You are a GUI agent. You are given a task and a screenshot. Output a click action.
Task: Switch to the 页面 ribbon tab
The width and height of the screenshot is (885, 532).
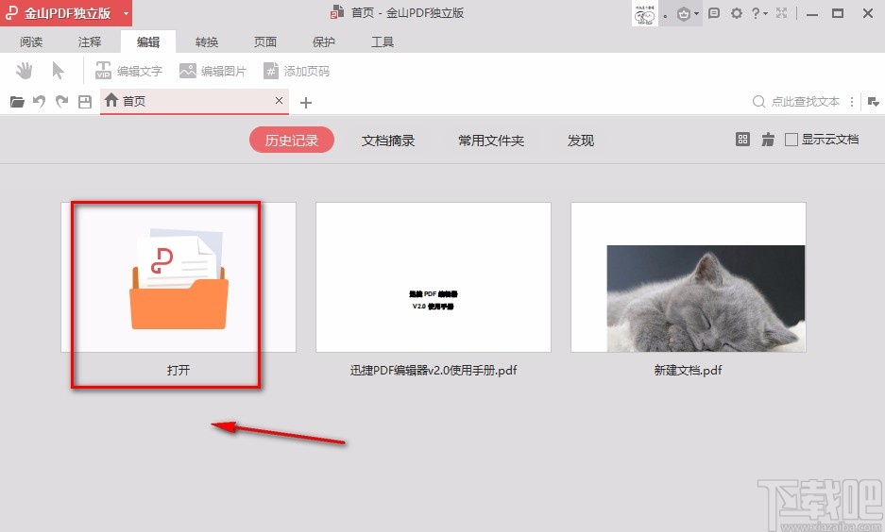pyautogui.click(x=265, y=42)
